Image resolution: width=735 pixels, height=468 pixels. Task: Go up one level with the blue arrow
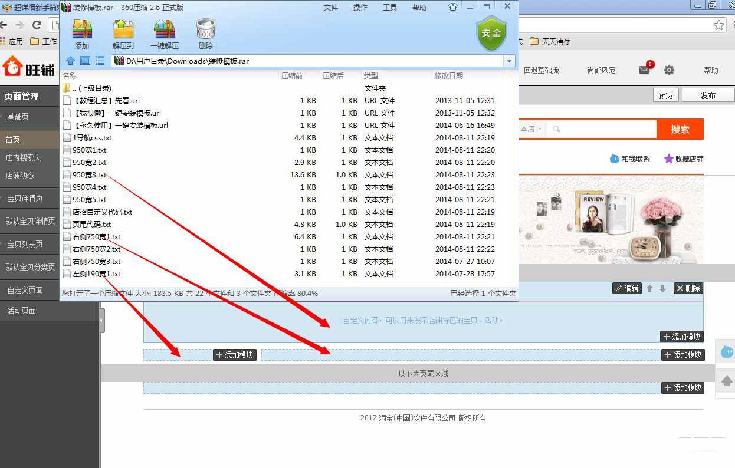point(70,61)
